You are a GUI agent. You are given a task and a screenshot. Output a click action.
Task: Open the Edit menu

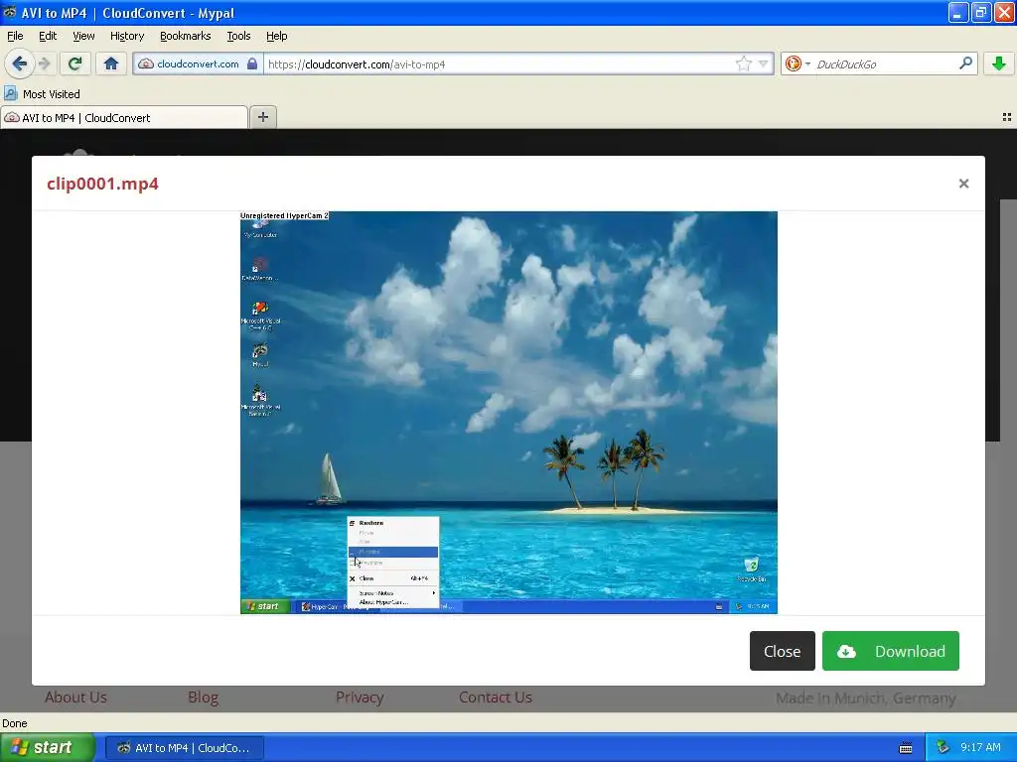[48, 36]
